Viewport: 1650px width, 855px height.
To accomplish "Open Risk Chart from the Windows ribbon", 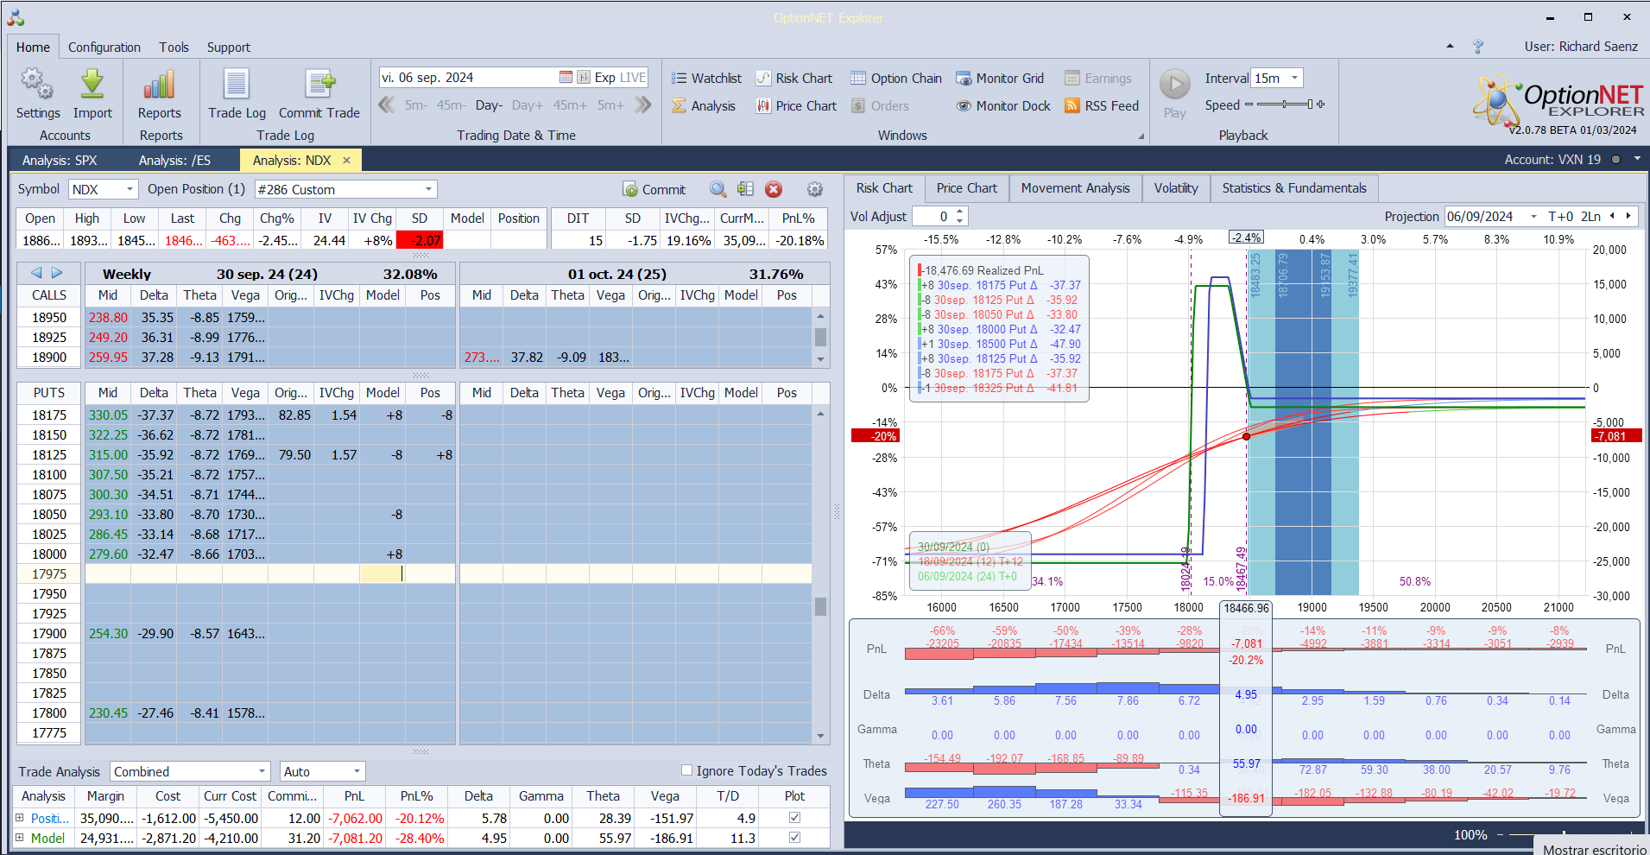I will point(794,79).
